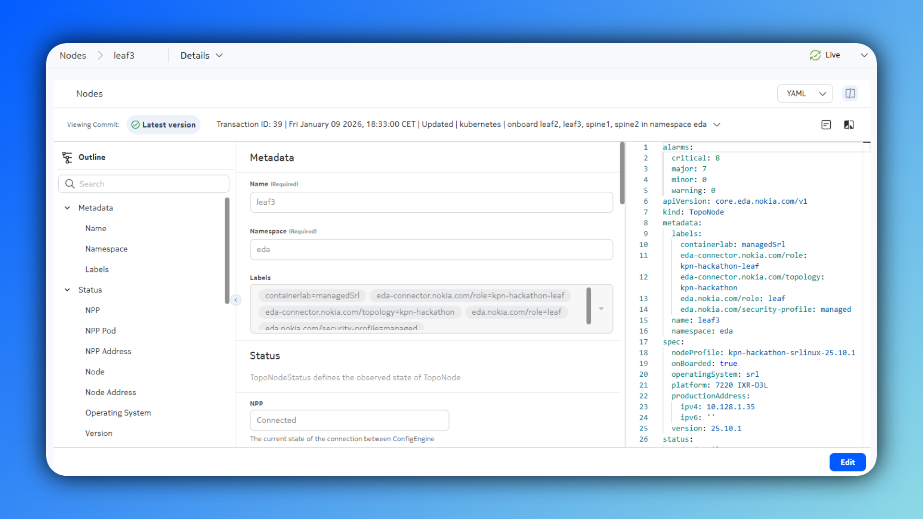This screenshot has height=519, width=923.
Task: Click the Namespace input field
Action: tap(431, 249)
